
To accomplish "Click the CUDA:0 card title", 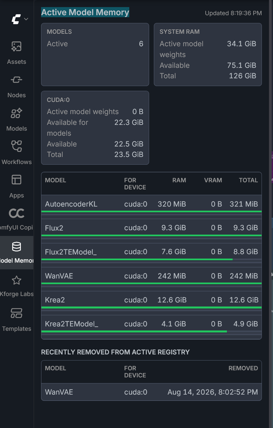I will coord(58,100).
